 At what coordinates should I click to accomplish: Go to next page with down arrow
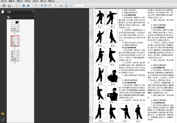(x=28, y=5)
